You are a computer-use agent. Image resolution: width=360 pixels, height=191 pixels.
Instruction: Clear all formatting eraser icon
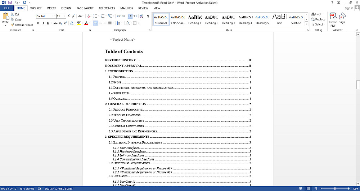click(x=89, y=16)
